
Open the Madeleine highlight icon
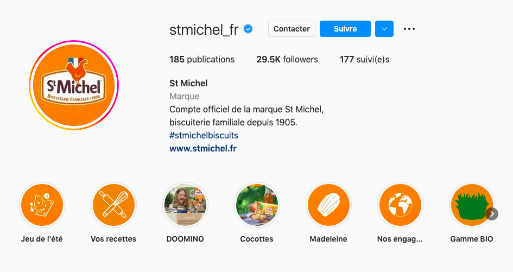coord(328,205)
